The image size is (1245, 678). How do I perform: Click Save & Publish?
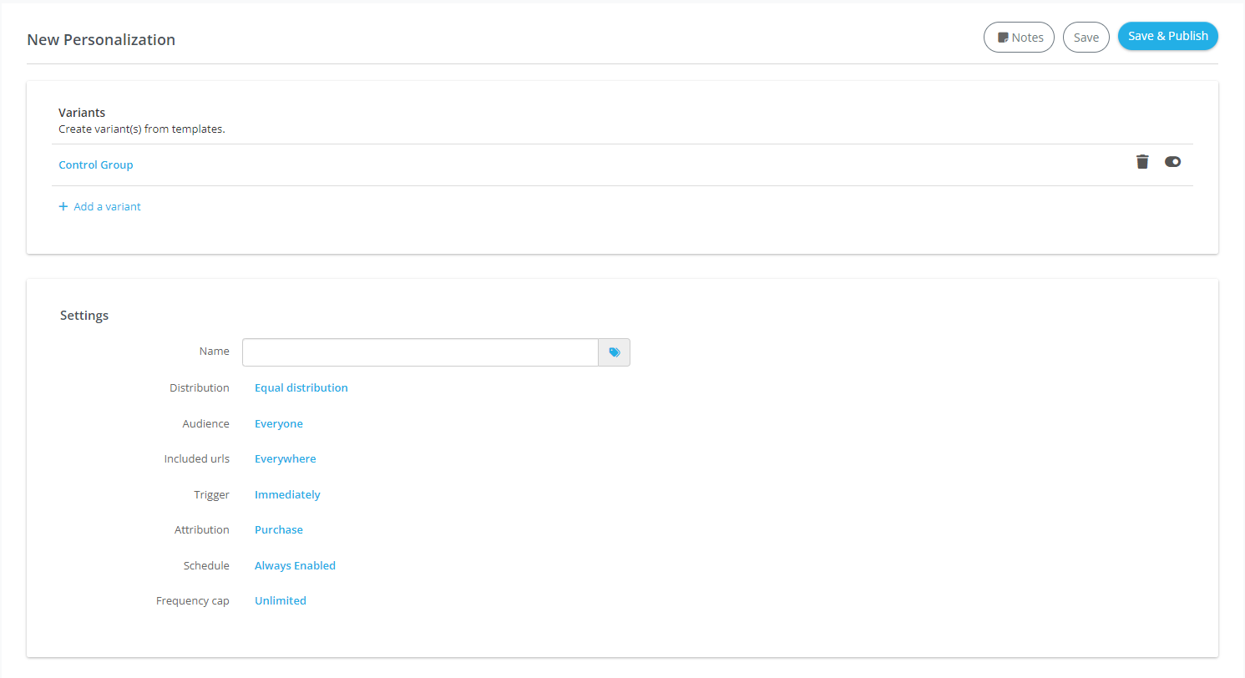click(1168, 36)
